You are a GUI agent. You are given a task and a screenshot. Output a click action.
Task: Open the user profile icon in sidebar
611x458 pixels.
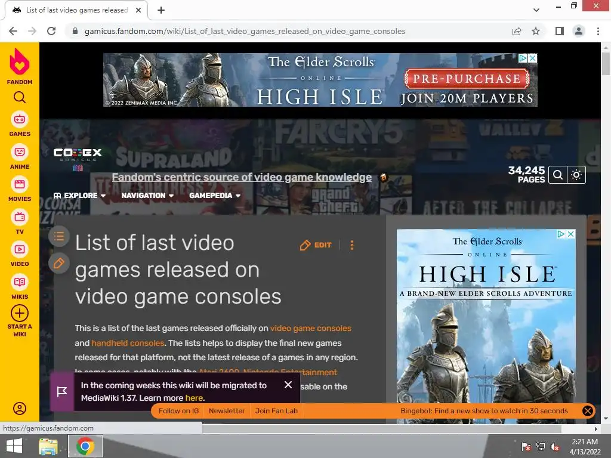[x=20, y=408]
